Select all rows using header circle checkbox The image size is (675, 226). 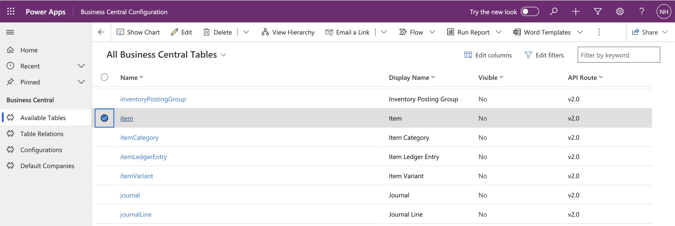[x=104, y=77]
